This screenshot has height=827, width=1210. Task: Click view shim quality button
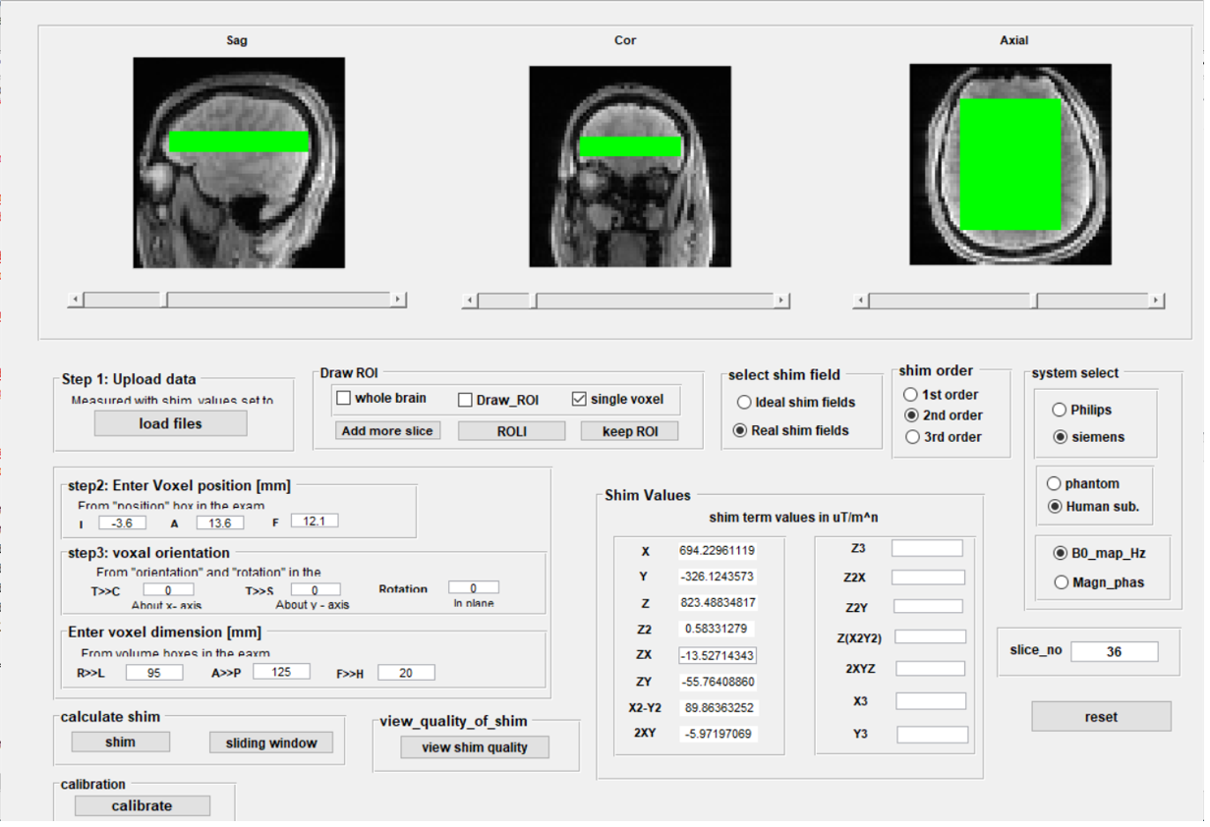tap(475, 747)
